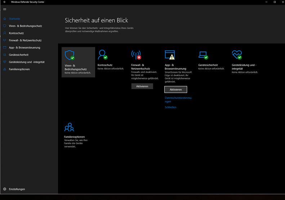Image resolution: width=285 pixels, height=200 pixels.
Task: Click the person icon beside Kontoschutz in sidebar
Action: (5, 33)
